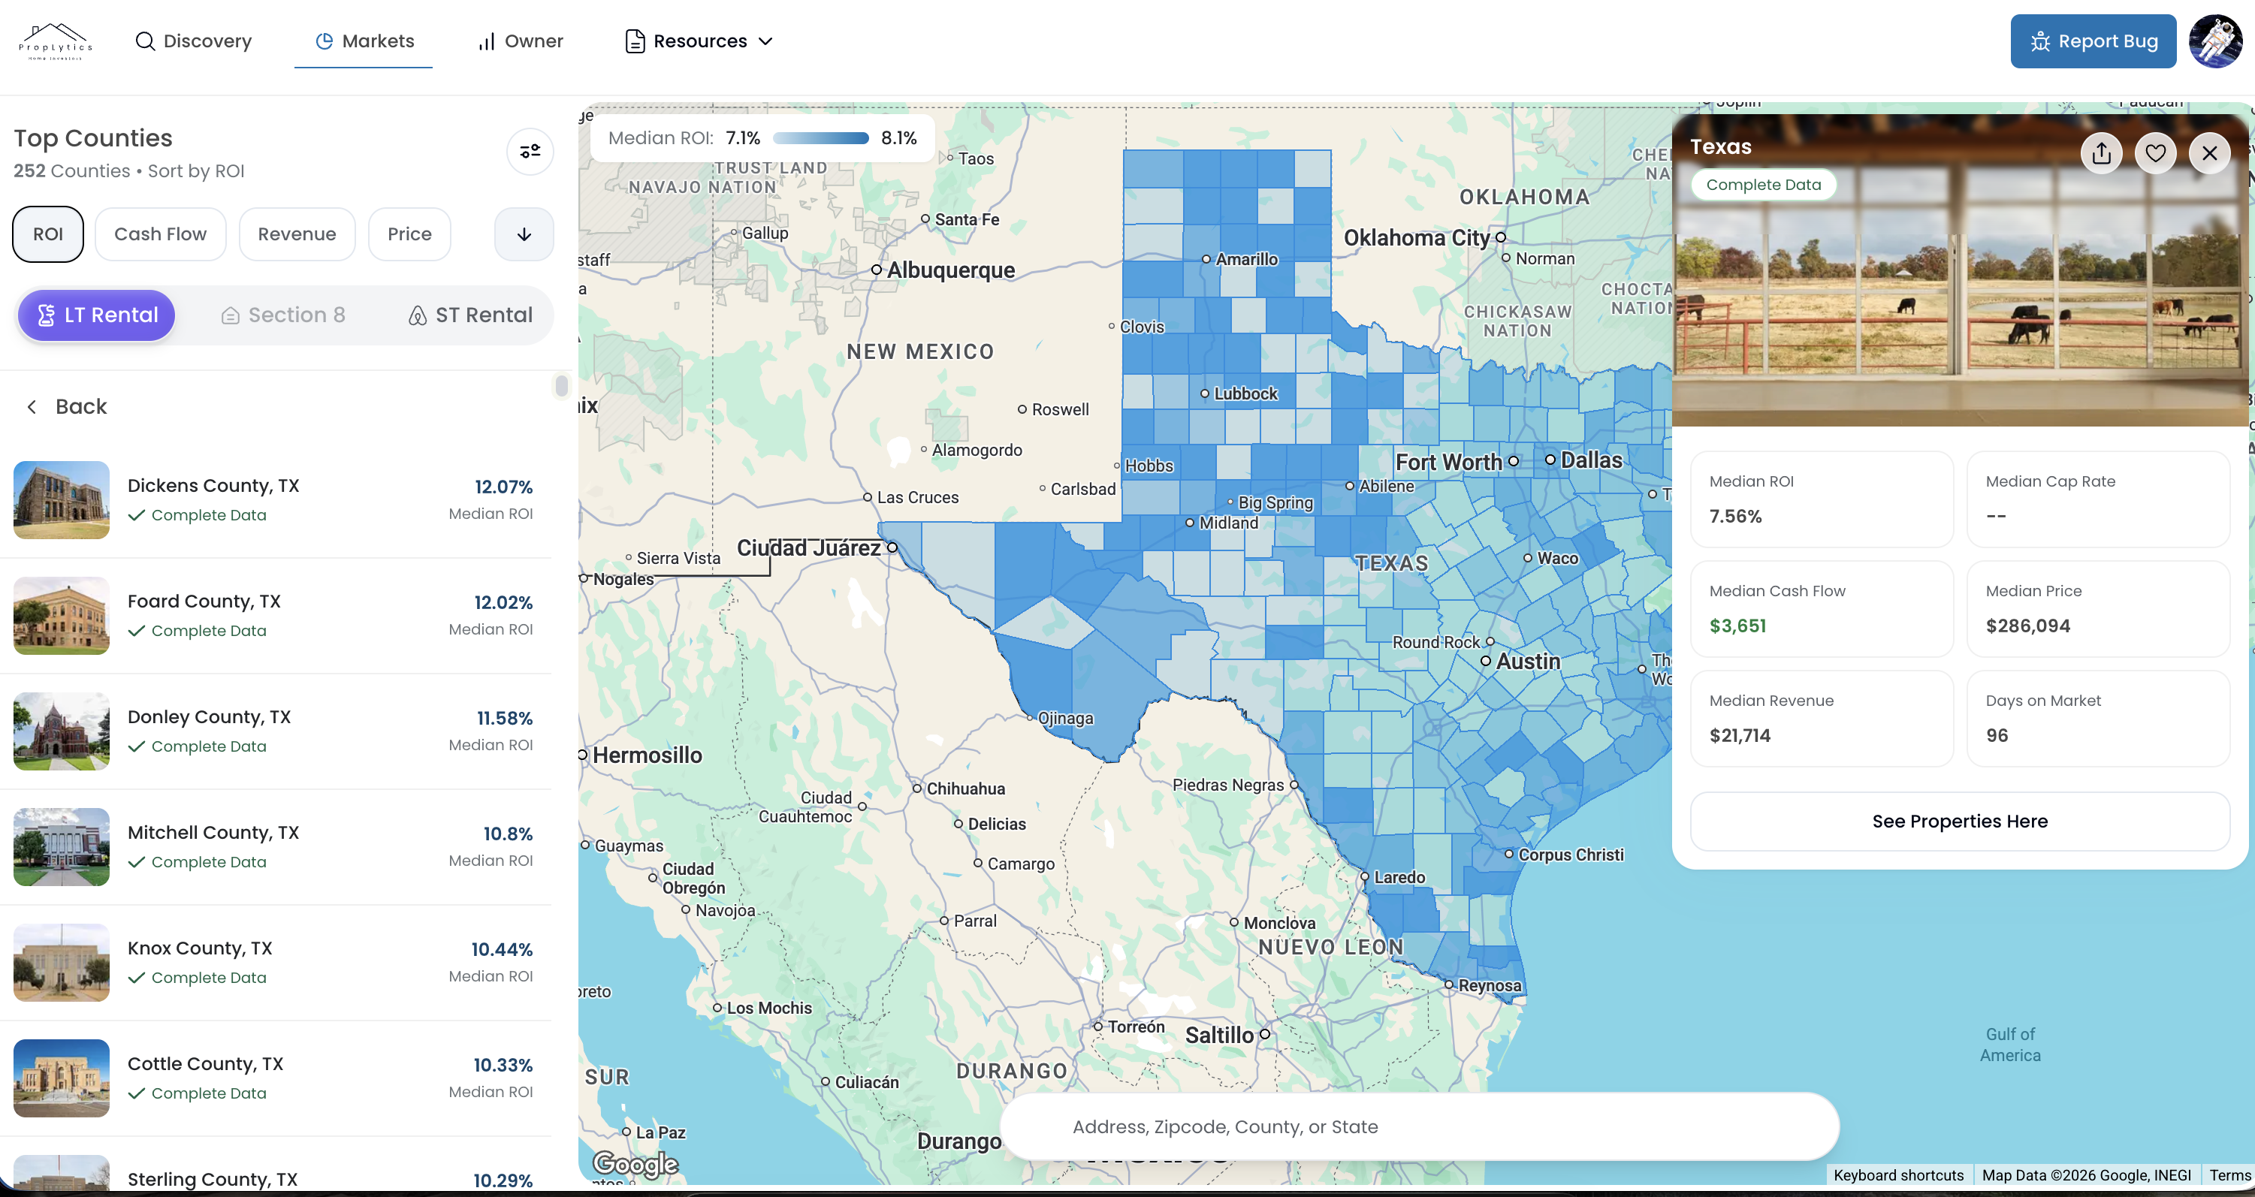2255x1197 pixels.
Task: Favorite Texas using the heart icon
Action: (x=2156, y=153)
